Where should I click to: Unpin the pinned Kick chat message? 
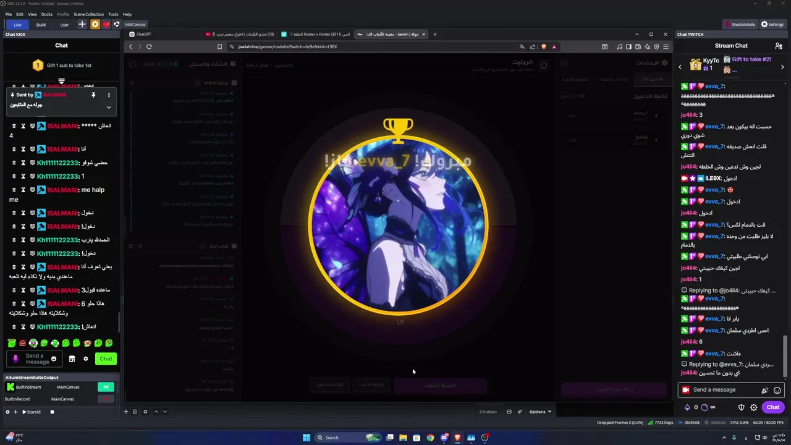coord(93,95)
